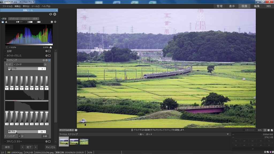This screenshot has width=274, height=154.
Task: Open the 現像ツール panel header dropdown arrow
Action: (56, 10)
